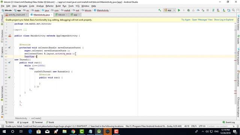Click the Stop square icon in toolbar
The image size is (240, 135).
pos(208,10)
